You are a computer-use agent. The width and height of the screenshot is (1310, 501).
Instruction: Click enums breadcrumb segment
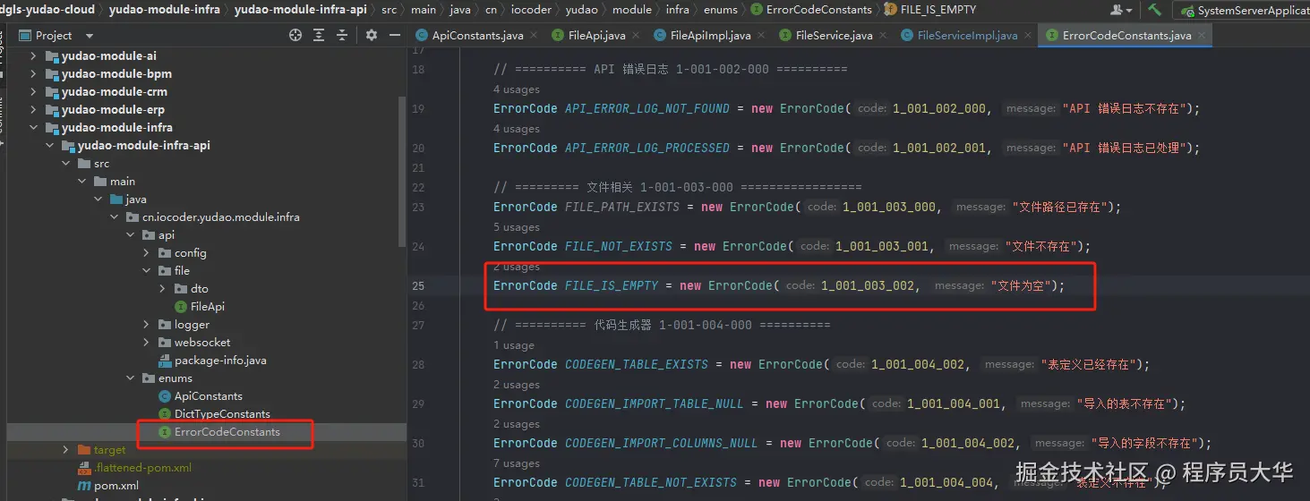point(721,10)
